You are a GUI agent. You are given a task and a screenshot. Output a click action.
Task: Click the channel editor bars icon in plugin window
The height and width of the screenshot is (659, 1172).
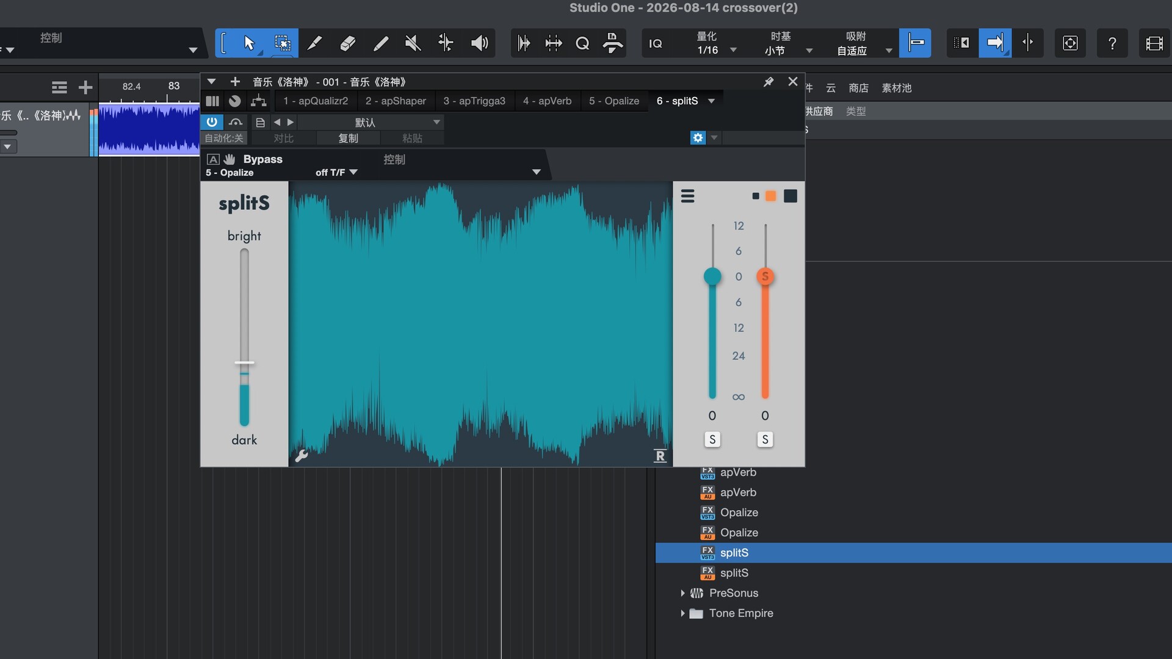click(212, 101)
